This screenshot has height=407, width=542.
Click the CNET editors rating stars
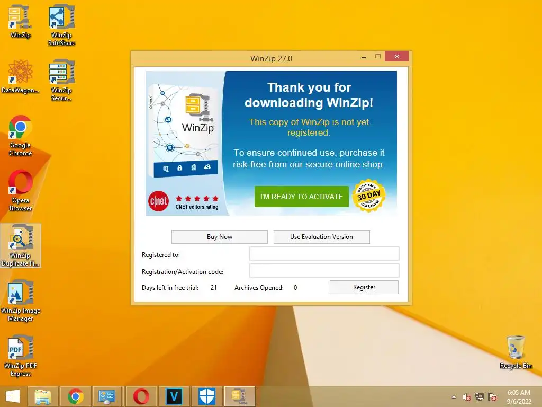point(197,198)
